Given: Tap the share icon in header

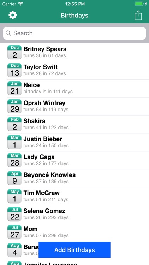Looking at the screenshot, I should [x=138, y=15].
